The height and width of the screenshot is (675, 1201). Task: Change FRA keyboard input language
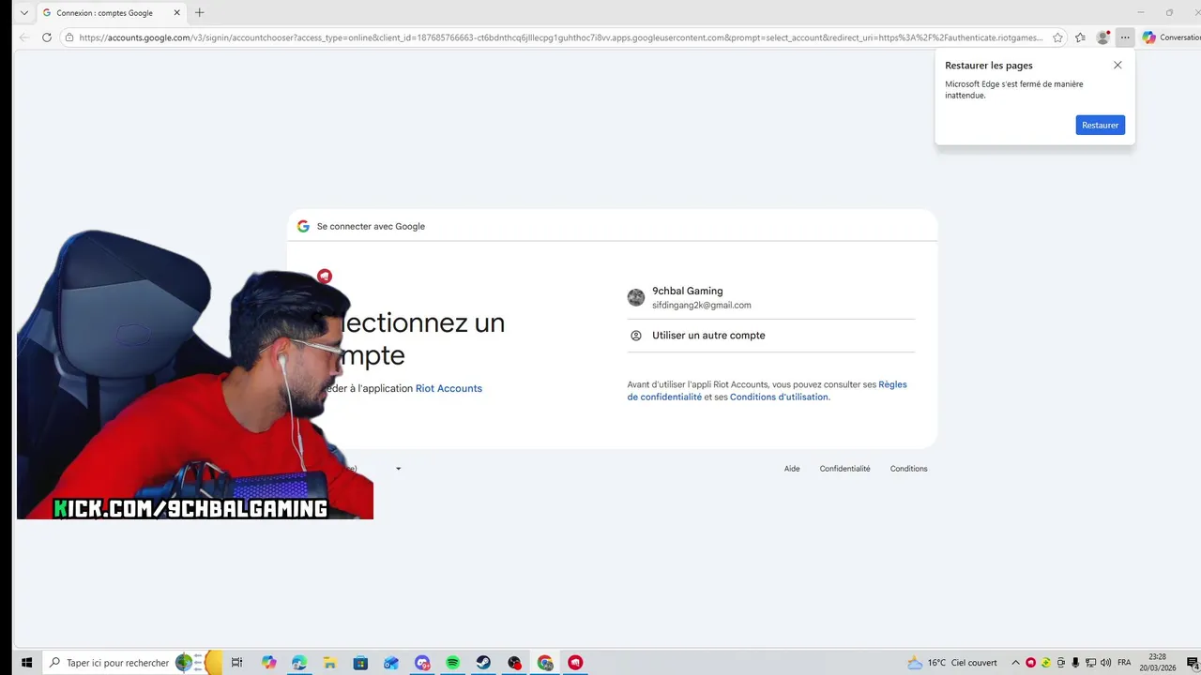[x=1124, y=663]
